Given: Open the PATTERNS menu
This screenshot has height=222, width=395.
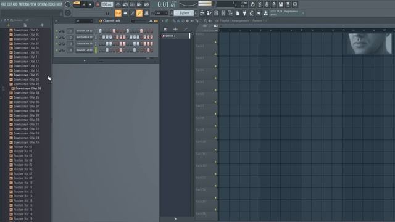Looking at the screenshot, I should point(24,4).
